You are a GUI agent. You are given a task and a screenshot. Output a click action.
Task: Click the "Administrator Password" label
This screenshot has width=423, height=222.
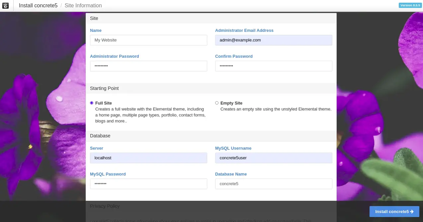tap(115, 56)
